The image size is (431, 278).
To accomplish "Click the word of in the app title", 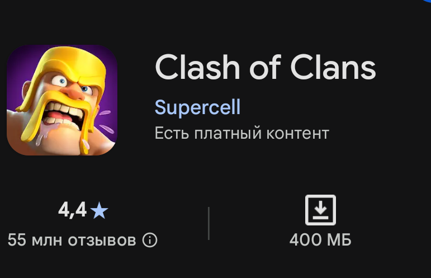I will pyautogui.click(x=265, y=67).
